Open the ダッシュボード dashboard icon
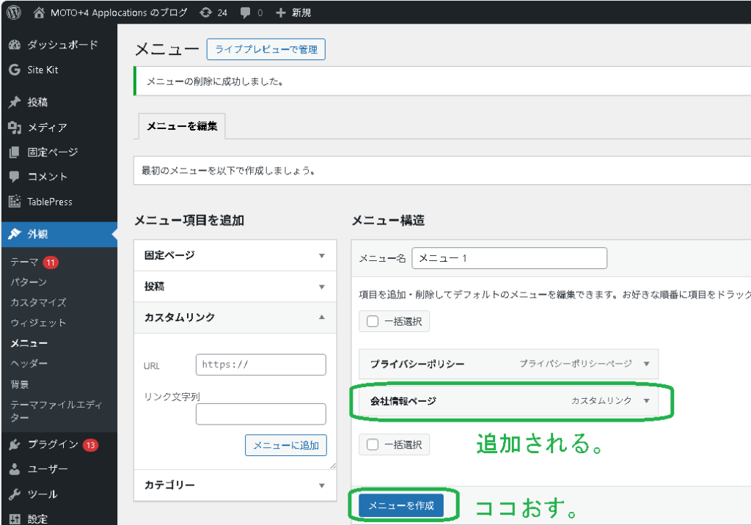The image size is (751, 525). coord(14,45)
